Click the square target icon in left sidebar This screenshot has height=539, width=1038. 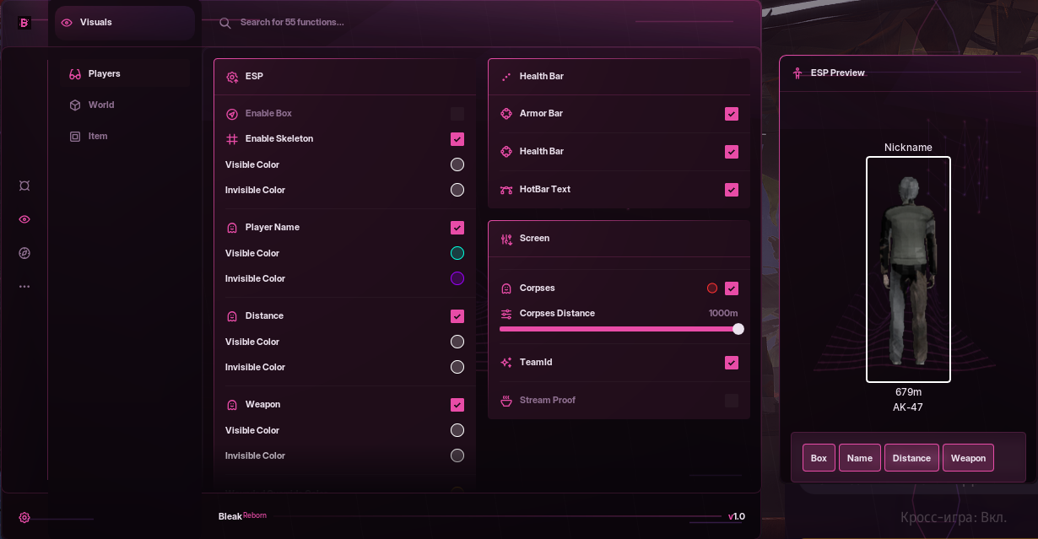coord(24,186)
